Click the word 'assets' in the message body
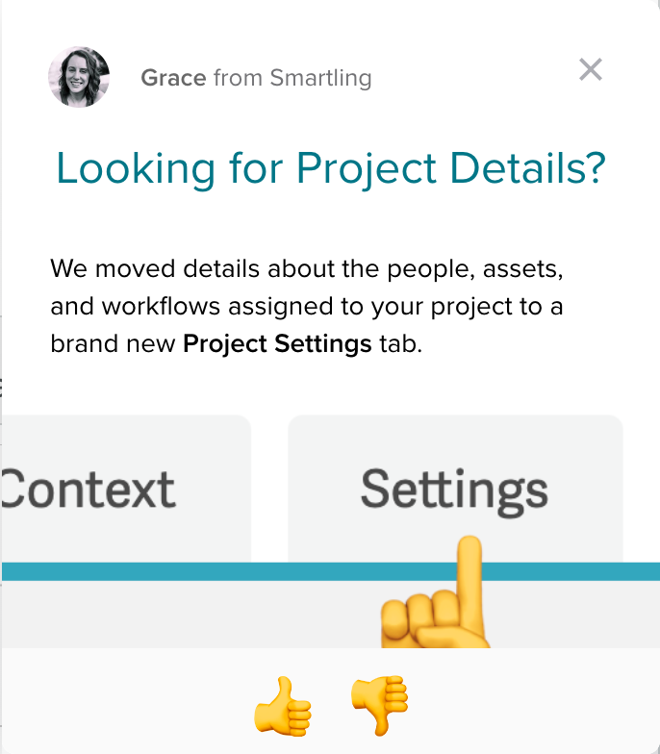 click(522, 269)
